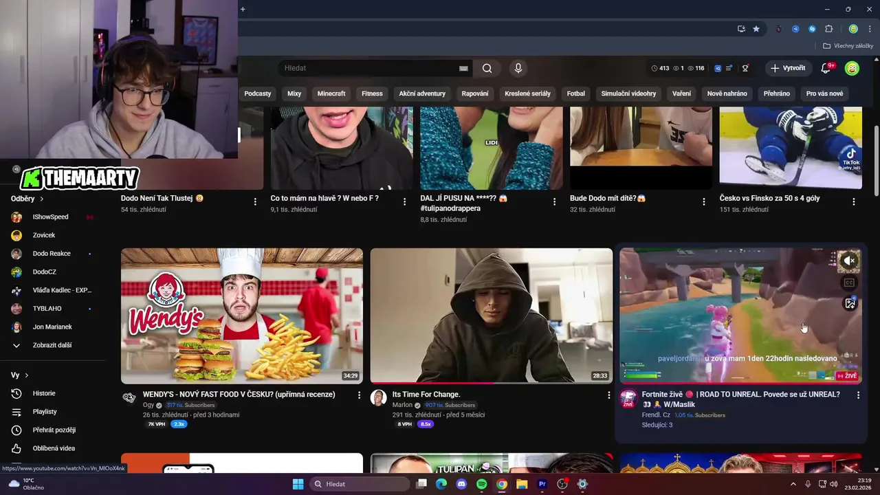Click the Windows taskbar Hledat search box
Screen dimensions: 880x495
(360, 484)
